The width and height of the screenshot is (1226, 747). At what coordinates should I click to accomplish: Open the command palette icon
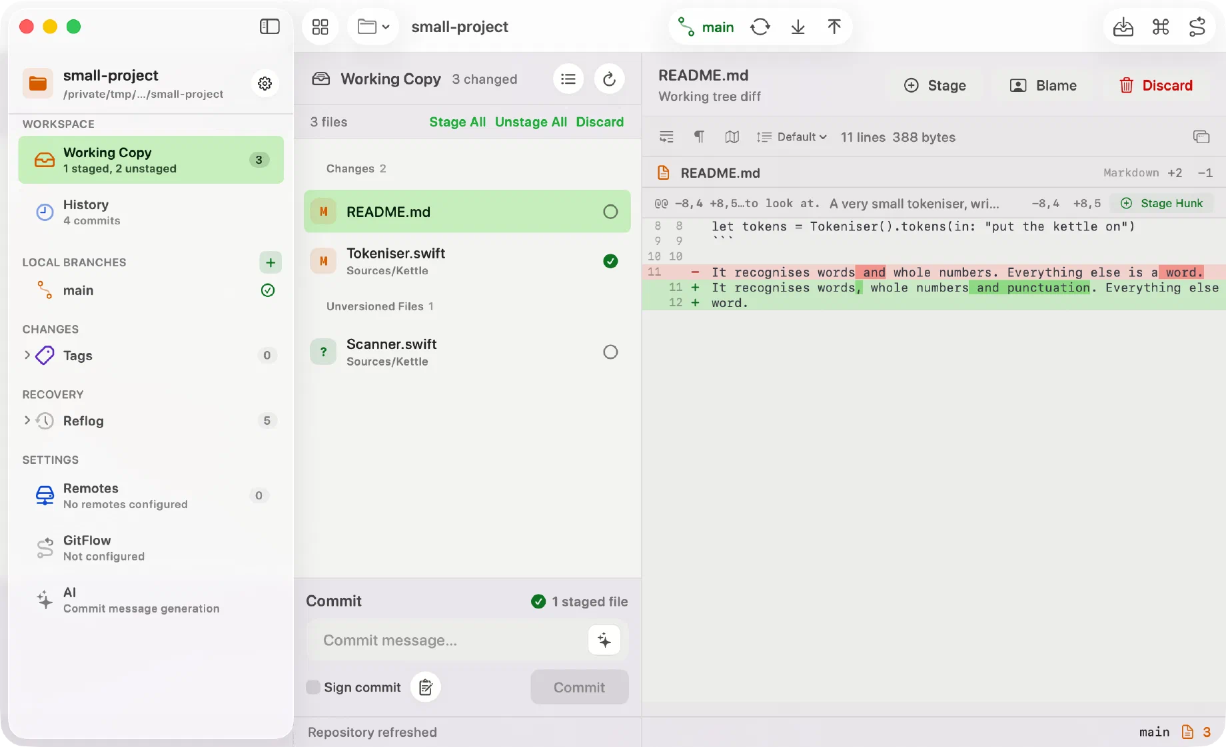click(1161, 27)
